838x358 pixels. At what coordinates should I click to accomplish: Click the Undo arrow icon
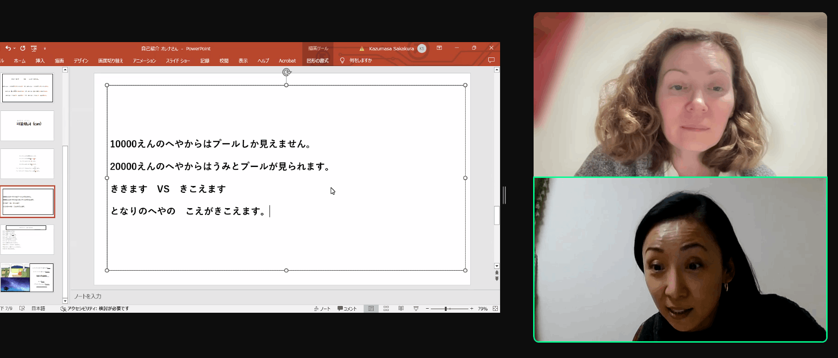pyautogui.click(x=8, y=48)
